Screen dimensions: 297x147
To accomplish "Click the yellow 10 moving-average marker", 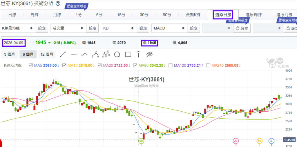I will tap(259, 141).
